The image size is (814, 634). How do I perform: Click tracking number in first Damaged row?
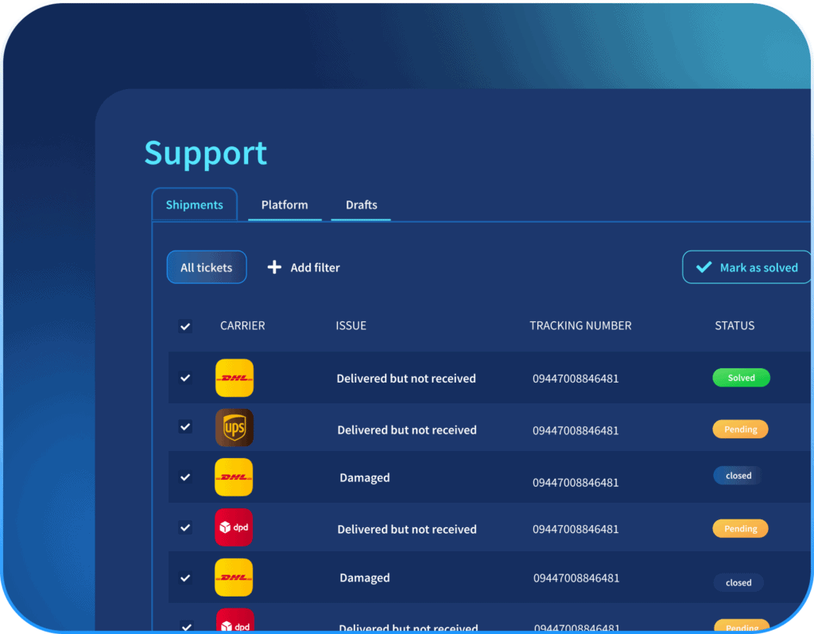coord(576,482)
